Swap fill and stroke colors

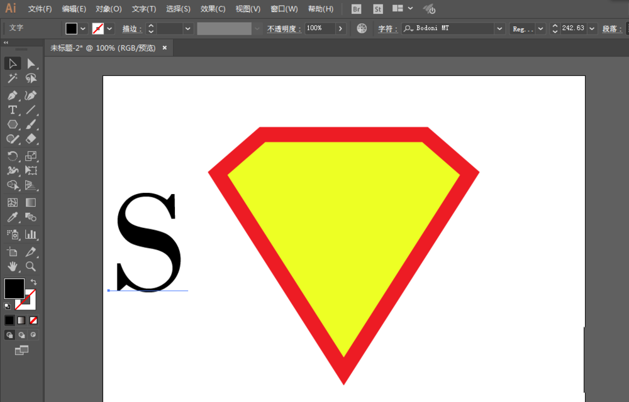[x=34, y=282]
